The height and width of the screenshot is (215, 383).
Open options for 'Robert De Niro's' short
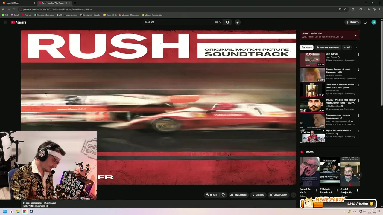[317, 190]
